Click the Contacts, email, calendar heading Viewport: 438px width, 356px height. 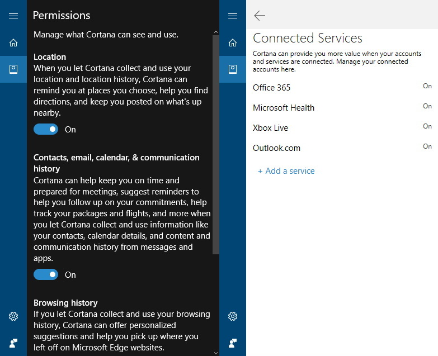point(116,163)
